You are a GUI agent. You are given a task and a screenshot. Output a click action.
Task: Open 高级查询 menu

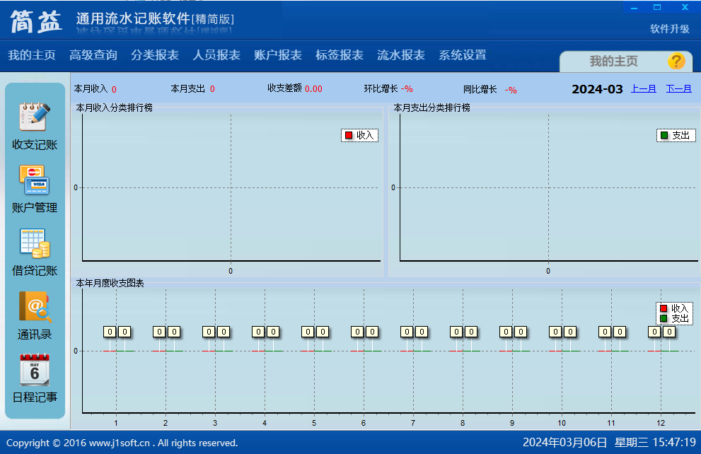click(x=93, y=55)
